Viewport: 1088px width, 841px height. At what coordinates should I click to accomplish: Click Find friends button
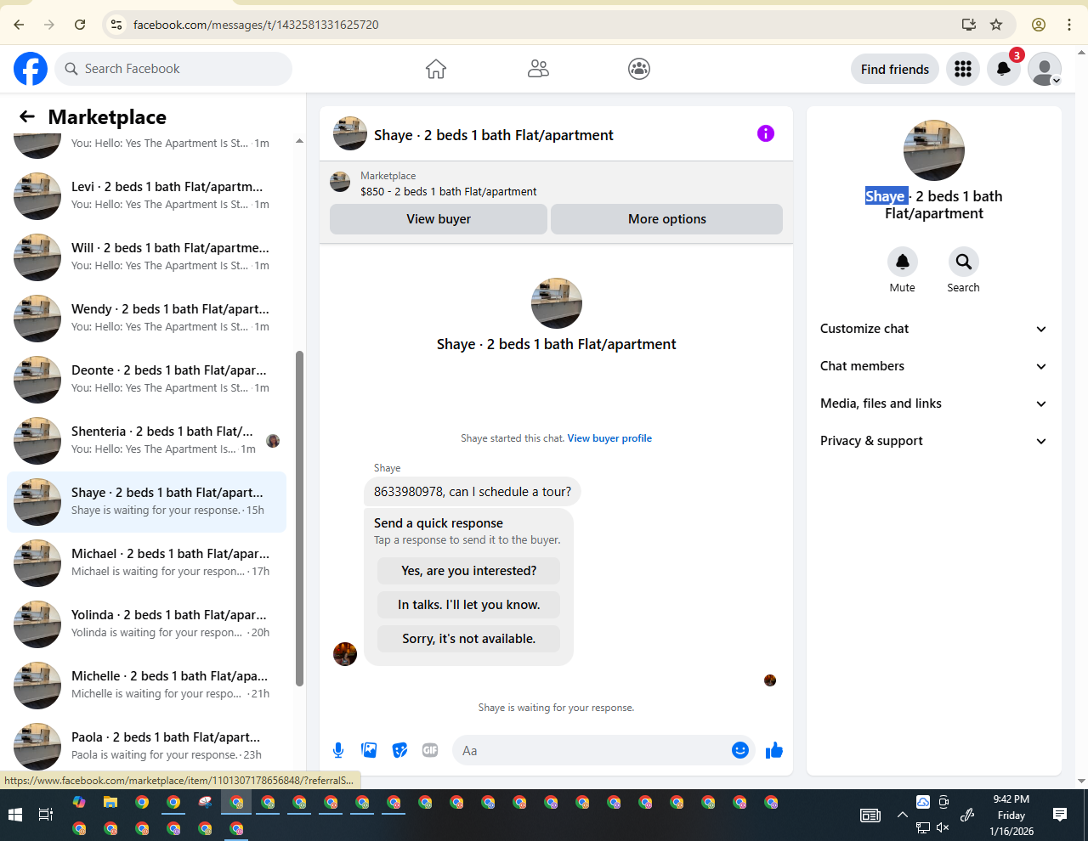tap(895, 69)
